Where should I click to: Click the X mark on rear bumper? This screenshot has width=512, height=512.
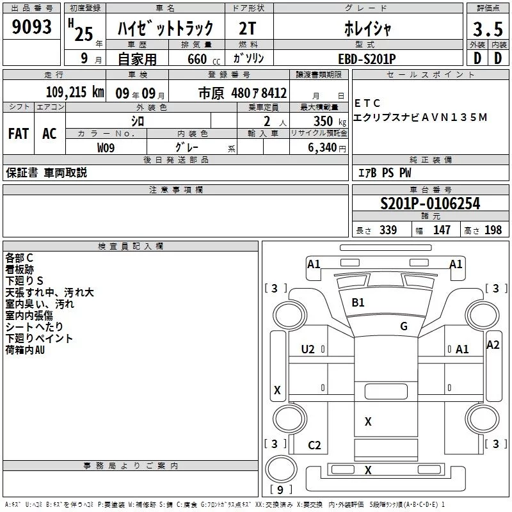click(x=368, y=470)
